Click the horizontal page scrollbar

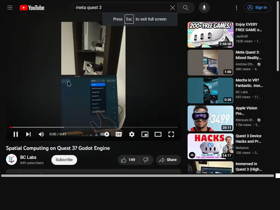pos(138,176)
